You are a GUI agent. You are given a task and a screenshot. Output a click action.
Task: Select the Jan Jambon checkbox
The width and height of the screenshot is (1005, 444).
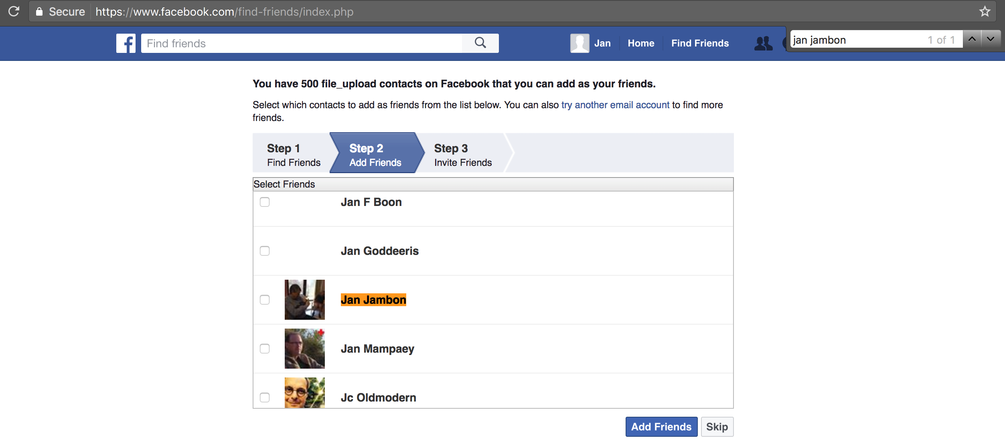(x=265, y=300)
